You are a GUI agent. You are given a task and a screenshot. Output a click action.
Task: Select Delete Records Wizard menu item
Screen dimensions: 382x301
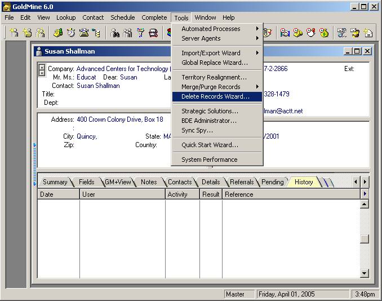click(x=215, y=96)
